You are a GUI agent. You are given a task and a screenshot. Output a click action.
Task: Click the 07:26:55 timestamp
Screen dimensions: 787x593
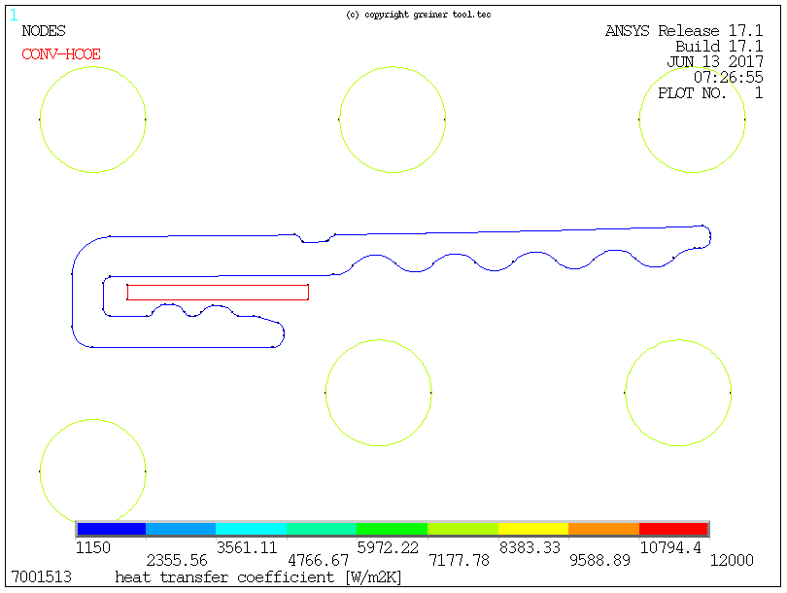(729, 78)
